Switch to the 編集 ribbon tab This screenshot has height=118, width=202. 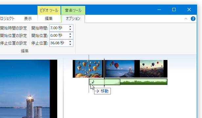pos(49,19)
